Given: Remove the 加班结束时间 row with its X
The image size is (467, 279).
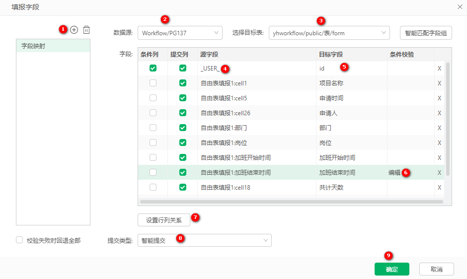Looking at the screenshot, I should click(439, 173).
